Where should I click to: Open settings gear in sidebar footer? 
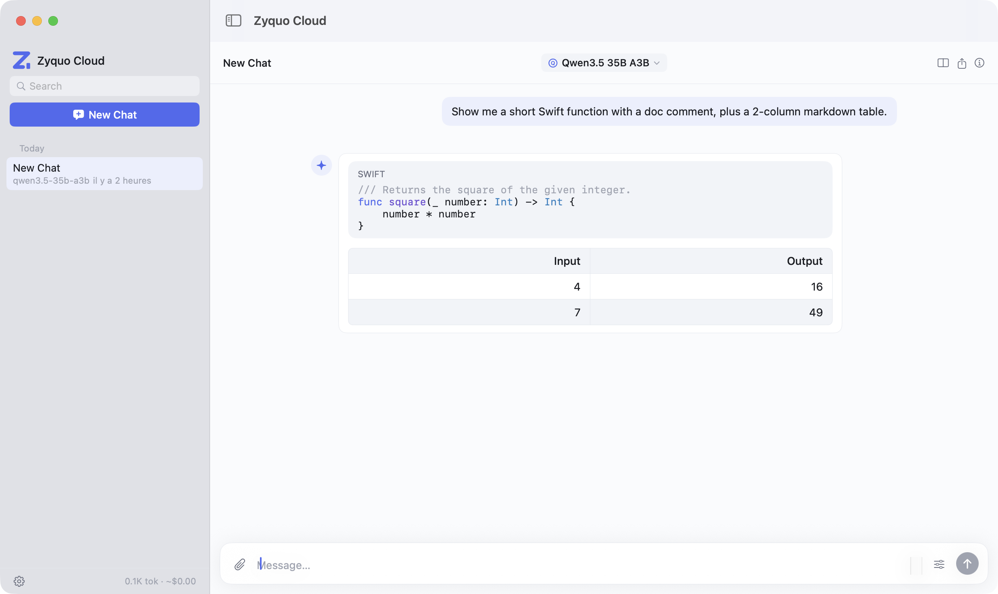point(19,581)
